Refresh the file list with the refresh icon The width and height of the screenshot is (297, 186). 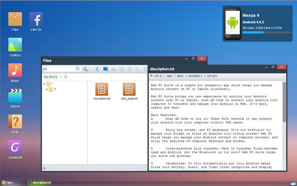pyautogui.click(x=98, y=69)
